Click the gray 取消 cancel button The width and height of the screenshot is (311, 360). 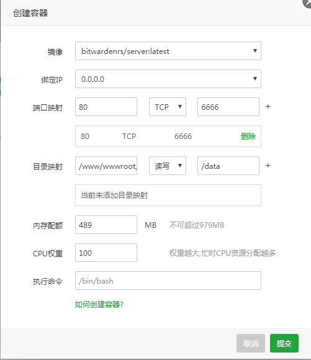[251, 343]
